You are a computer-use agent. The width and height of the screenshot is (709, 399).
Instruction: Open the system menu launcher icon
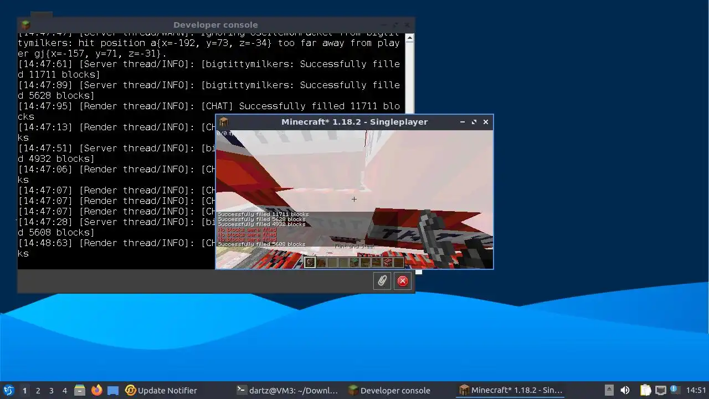(x=9, y=390)
